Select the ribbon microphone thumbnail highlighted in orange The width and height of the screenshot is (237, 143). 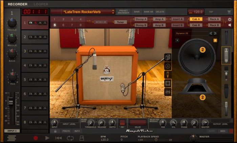[x=226, y=55]
